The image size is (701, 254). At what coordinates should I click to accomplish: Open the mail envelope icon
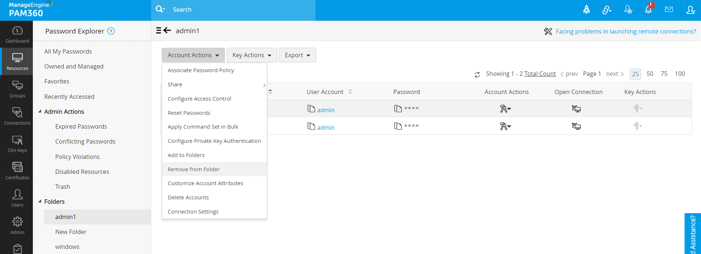point(669,10)
